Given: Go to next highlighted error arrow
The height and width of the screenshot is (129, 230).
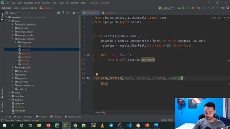Looking at the screenshot, I should click(x=228, y=18).
